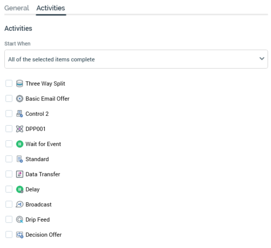Screen dimensions: 271x248
Task: Click the Broadcast share icon
Action: 19,205
